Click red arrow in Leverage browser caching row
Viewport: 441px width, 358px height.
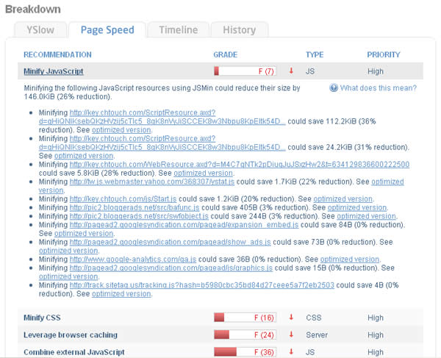291,334
